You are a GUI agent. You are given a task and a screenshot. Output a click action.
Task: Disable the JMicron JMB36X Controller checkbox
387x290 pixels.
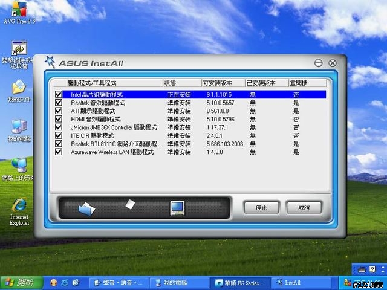pos(59,127)
